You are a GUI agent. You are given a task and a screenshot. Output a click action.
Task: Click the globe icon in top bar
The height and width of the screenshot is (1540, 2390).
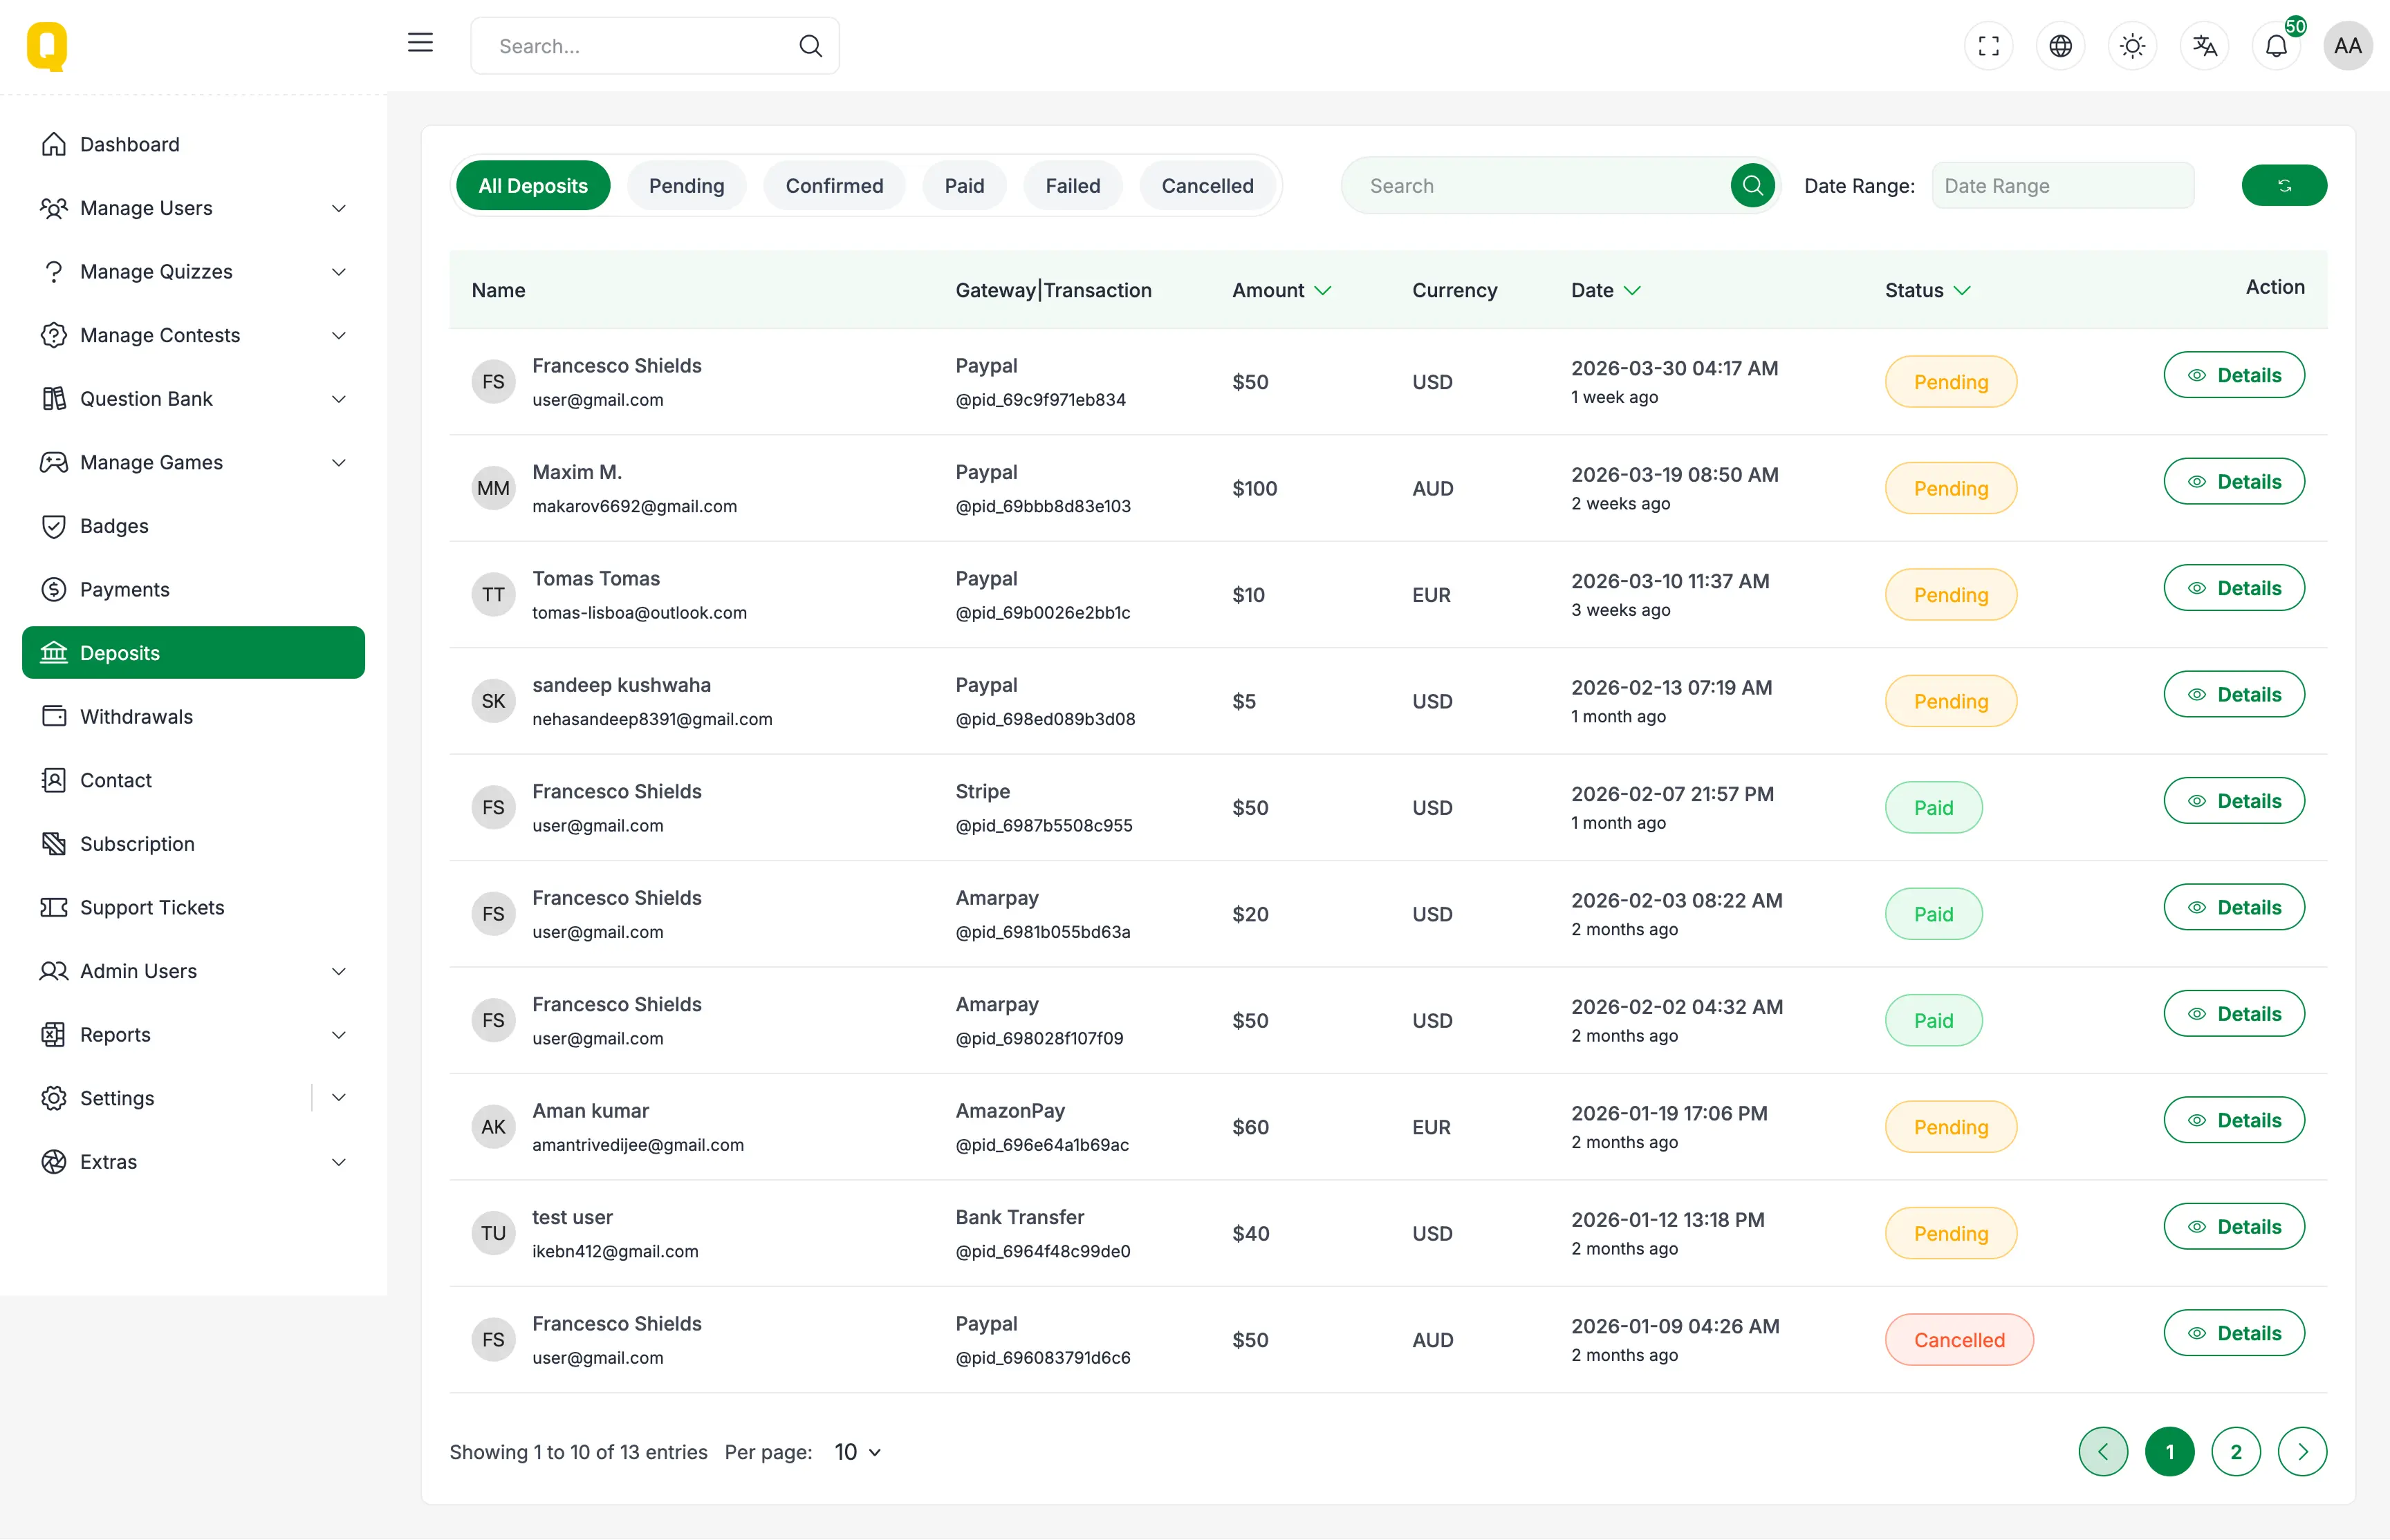2060,46
